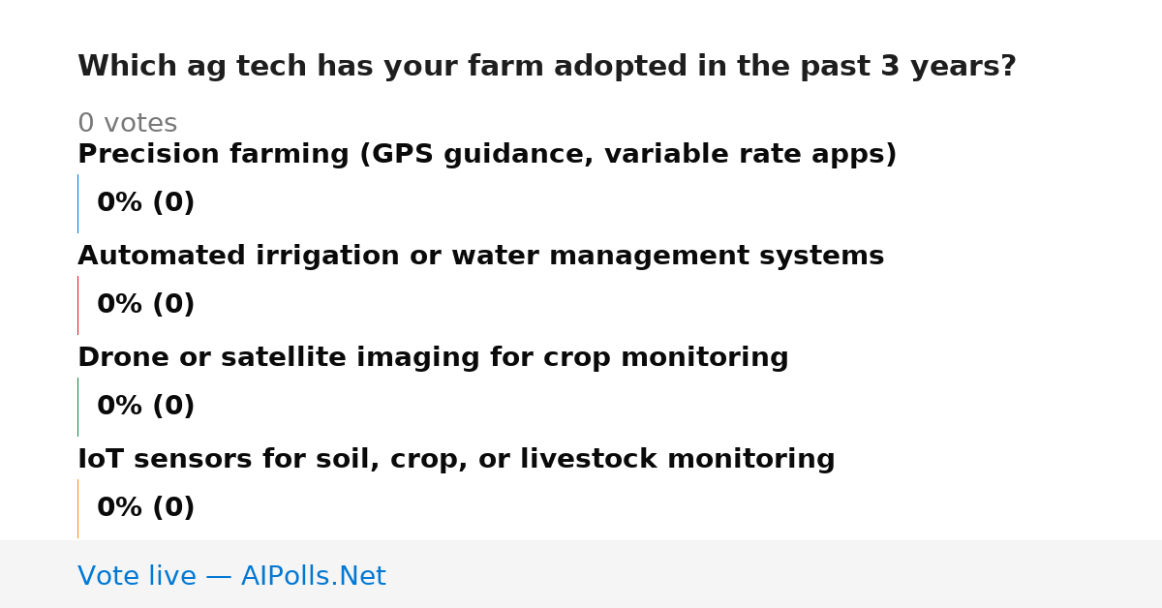Click the orange result bar for IoT sensors
1162x608 pixels.
tap(77, 508)
